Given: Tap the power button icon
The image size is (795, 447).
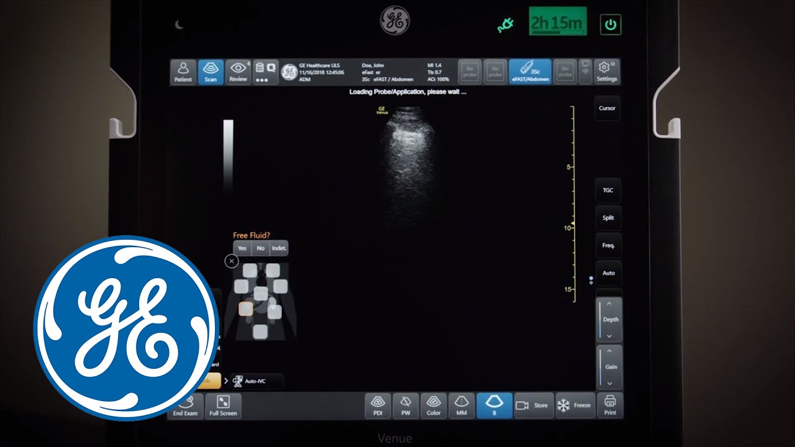Looking at the screenshot, I should tap(611, 24).
